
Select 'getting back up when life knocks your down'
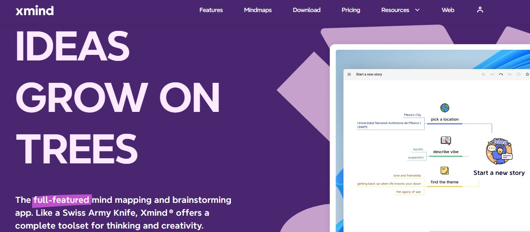point(389,184)
